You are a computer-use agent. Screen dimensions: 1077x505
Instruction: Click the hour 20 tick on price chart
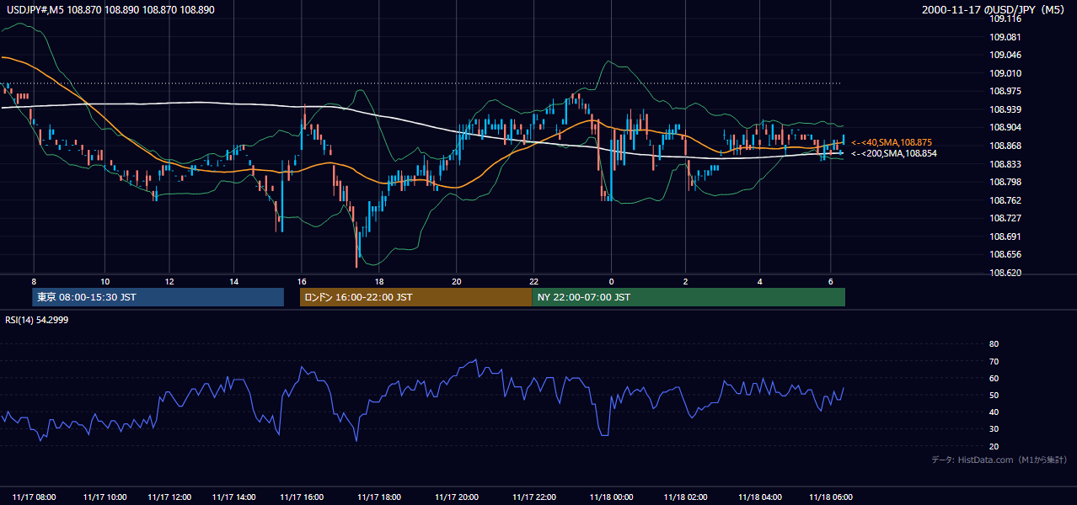click(457, 282)
